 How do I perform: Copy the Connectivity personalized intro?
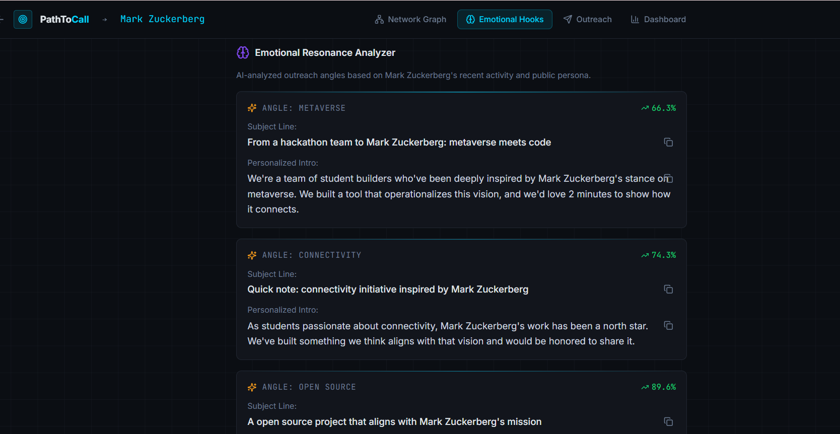click(x=668, y=326)
